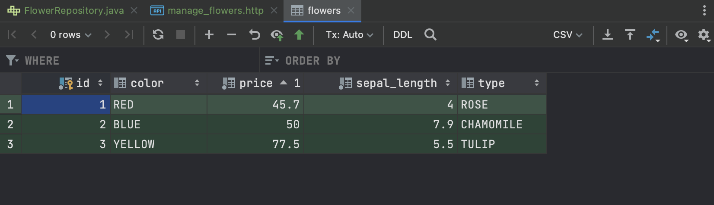
Task: Revert changes with the undo arrow icon
Action: coord(255,35)
